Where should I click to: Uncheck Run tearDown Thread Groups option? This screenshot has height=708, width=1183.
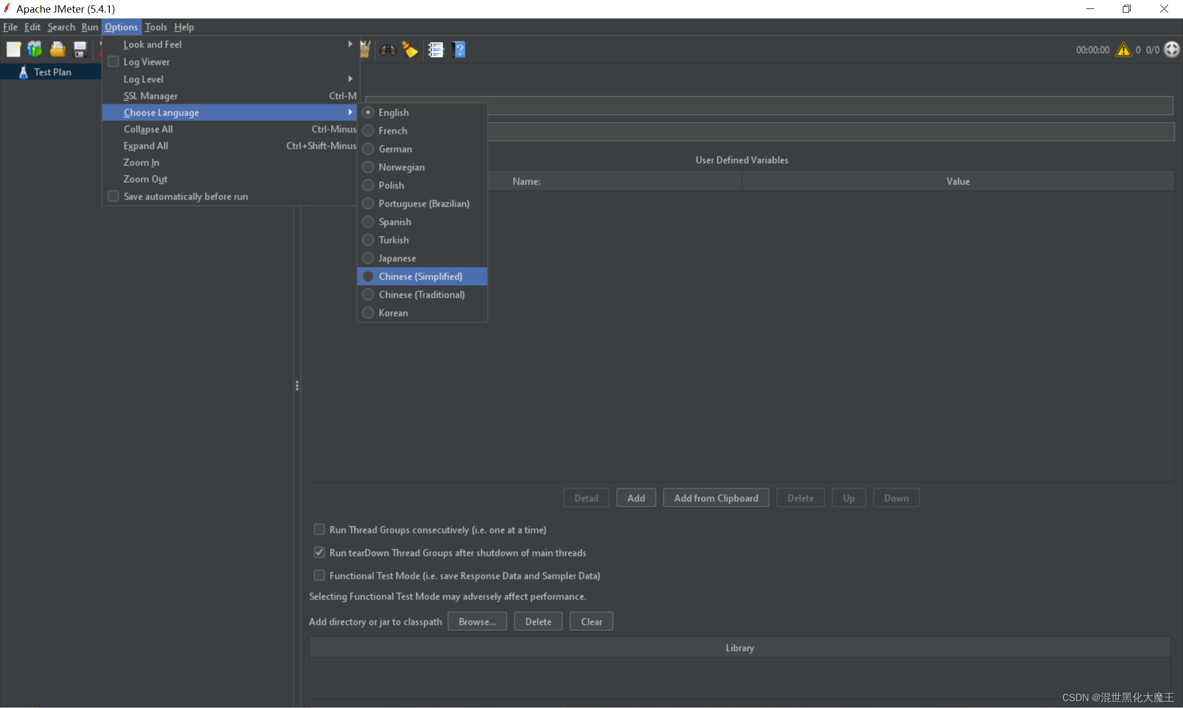click(x=319, y=552)
